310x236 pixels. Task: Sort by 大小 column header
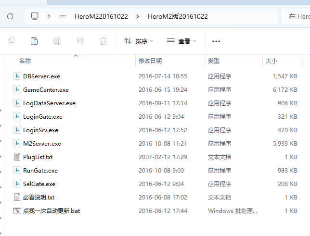[x=271, y=61]
